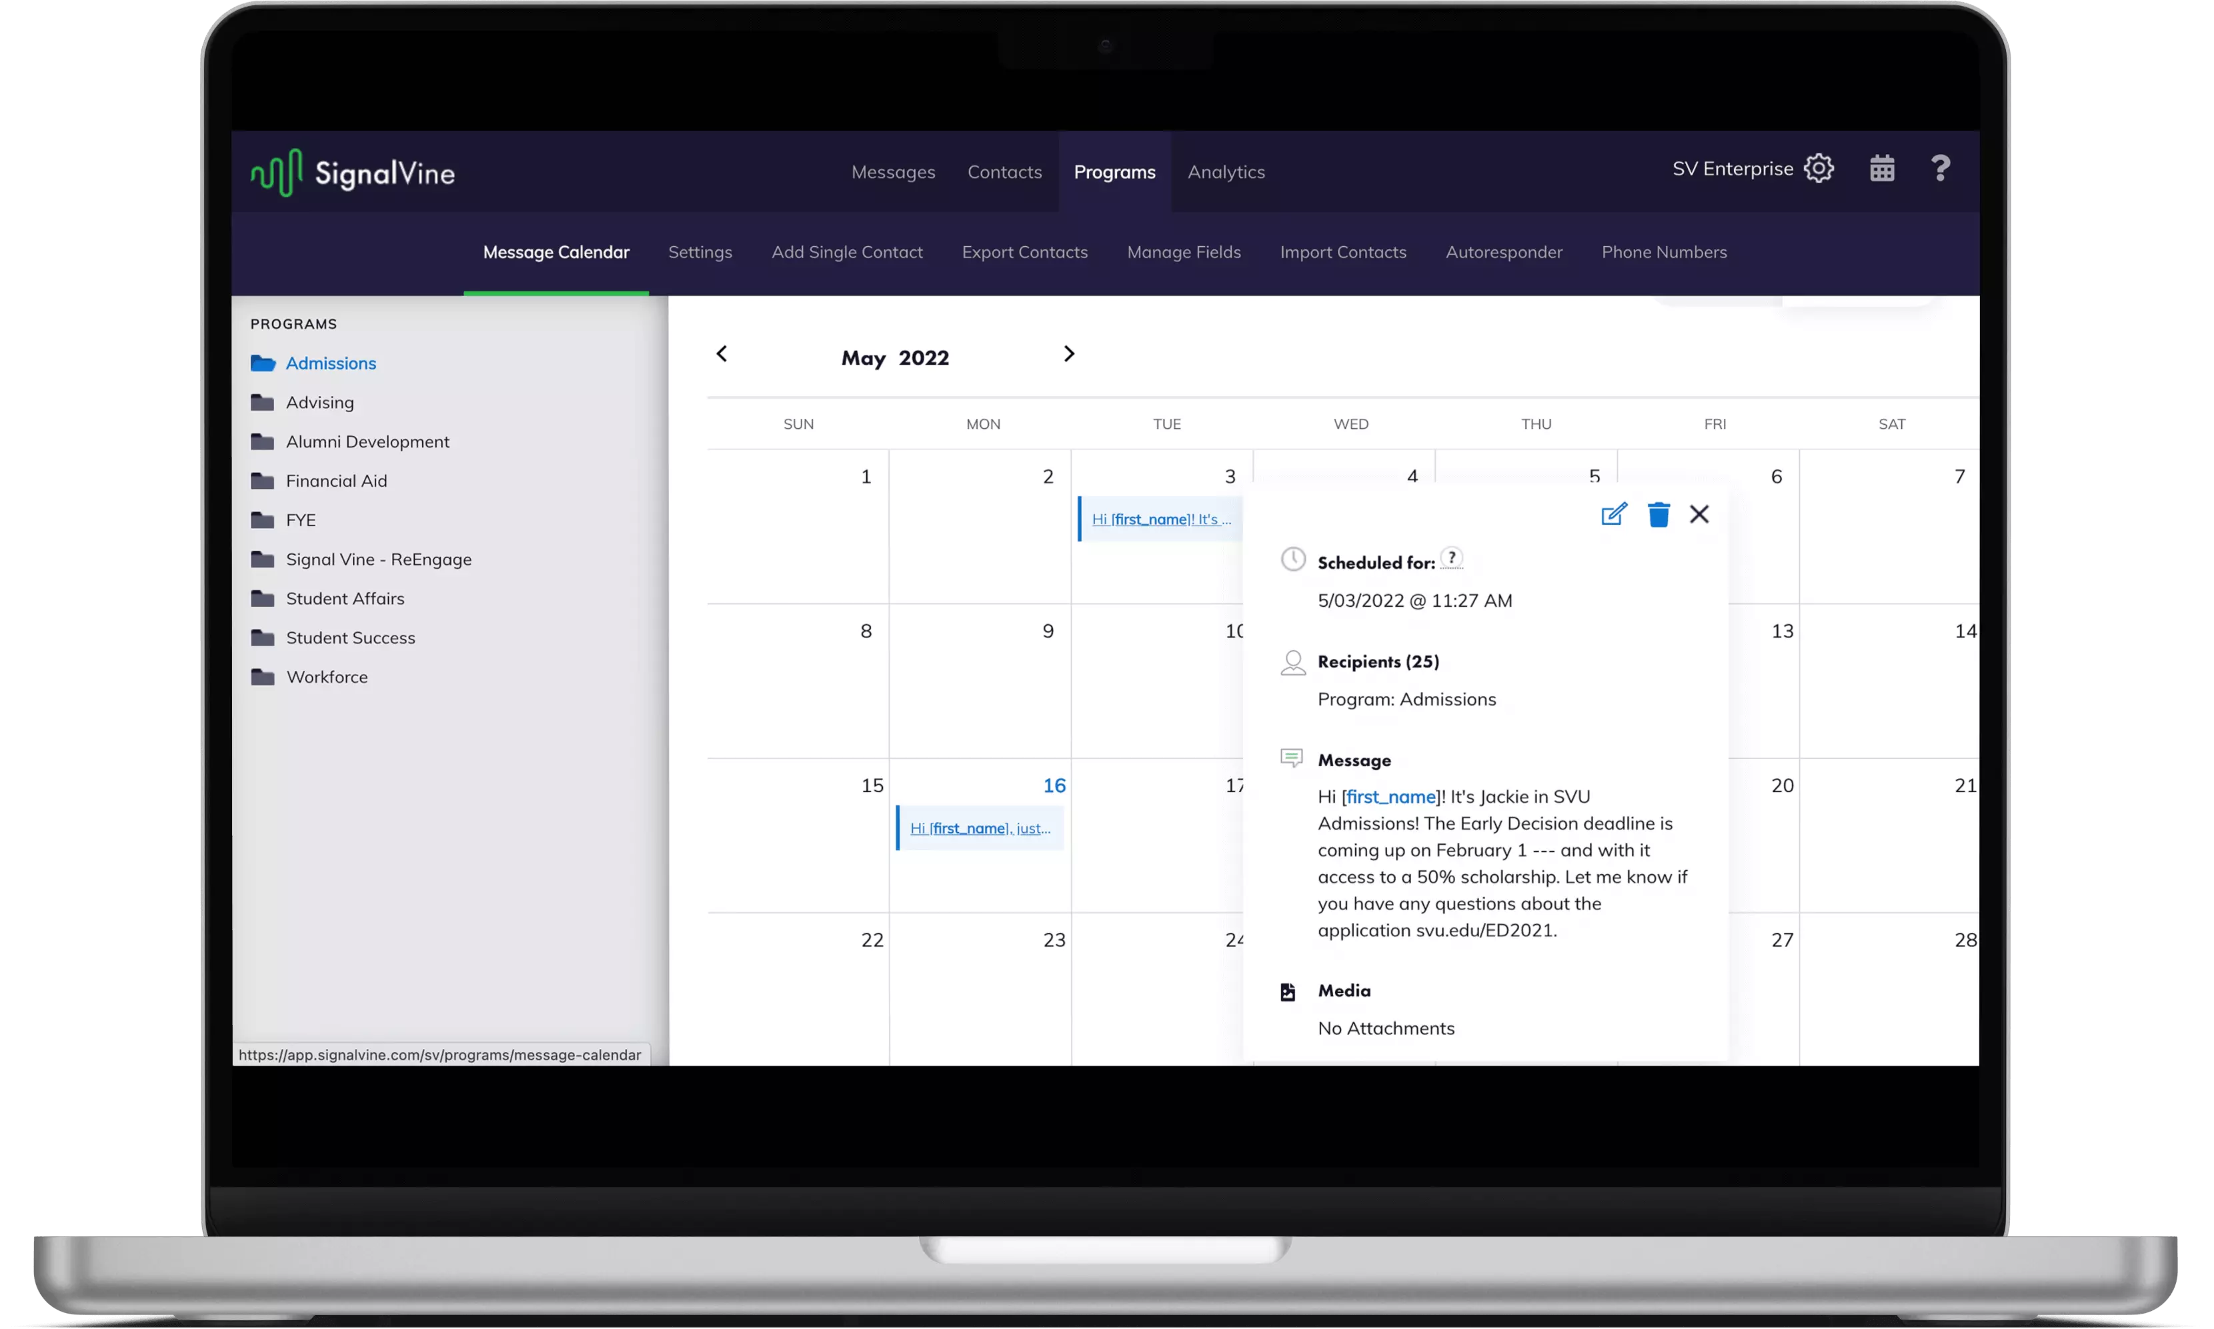Click the close (X) icon on message popup
2214x1329 pixels.
pyautogui.click(x=1699, y=514)
